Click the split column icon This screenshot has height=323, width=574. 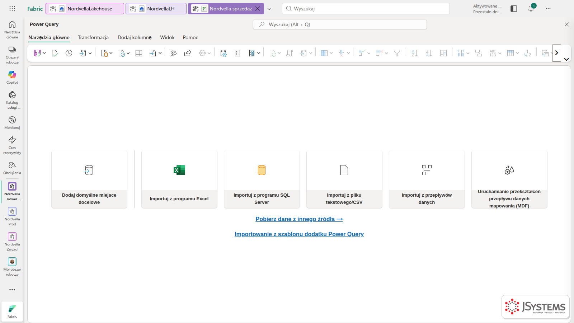click(x=461, y=53)
